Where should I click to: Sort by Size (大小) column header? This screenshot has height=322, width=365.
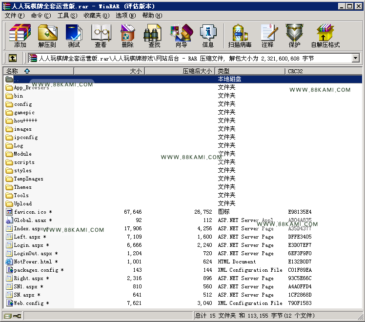pos(109,71)
